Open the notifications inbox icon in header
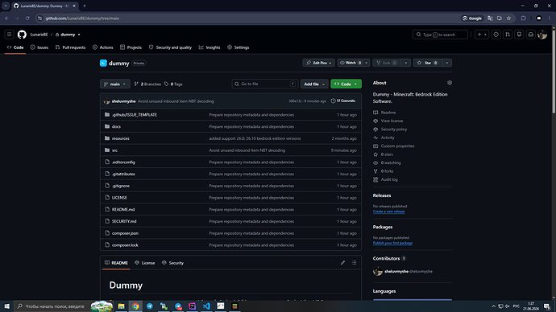 pyautogui.click(x=530, y=35)
